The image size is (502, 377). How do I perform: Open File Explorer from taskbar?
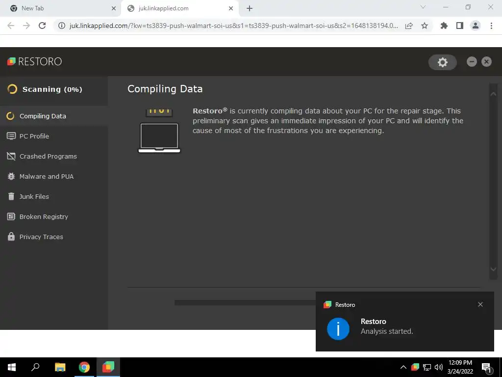pos(60,367)
